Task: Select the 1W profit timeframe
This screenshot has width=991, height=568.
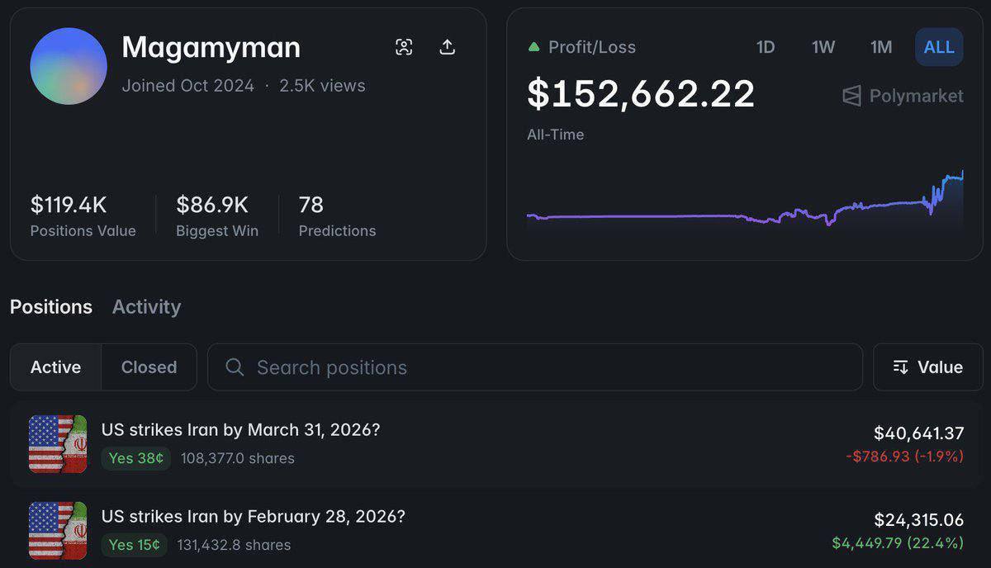Action: (x=823, y=47)
